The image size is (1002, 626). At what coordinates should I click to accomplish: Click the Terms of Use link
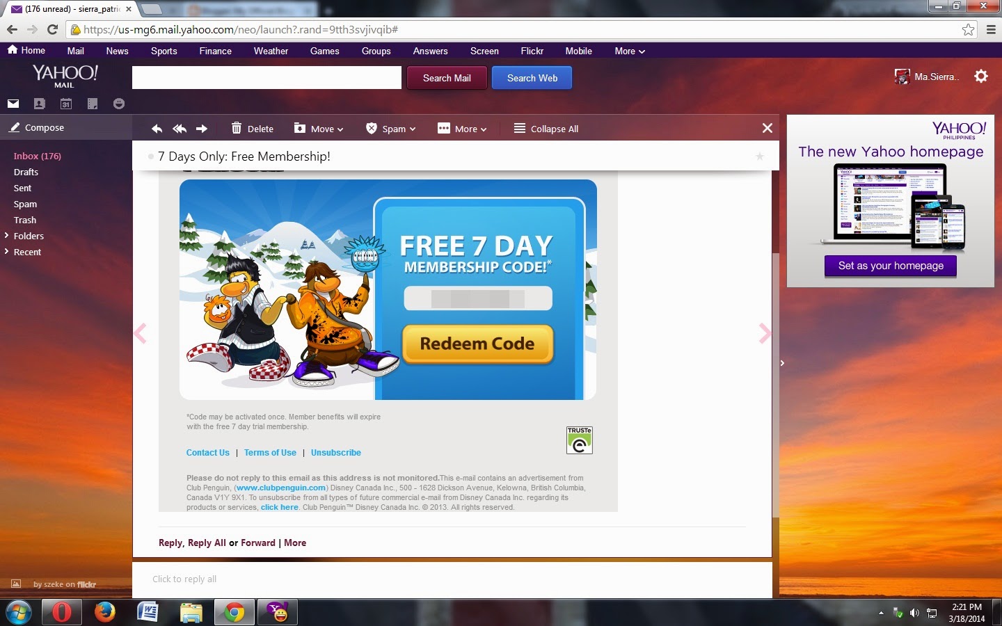pos(270,452)
